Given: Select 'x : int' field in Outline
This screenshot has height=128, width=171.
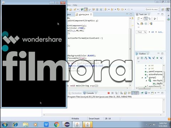Looking at the screenshot, I should (x=151, y=65).
